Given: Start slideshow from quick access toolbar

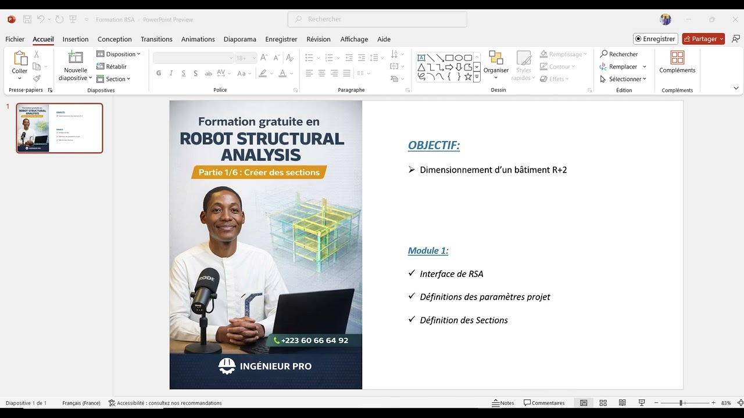Looking at the screenshot, I should (73, 19).
